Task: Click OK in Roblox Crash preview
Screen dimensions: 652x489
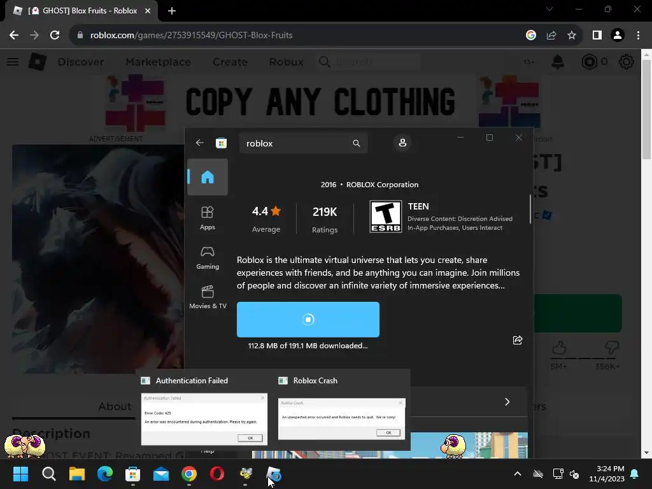Action: pos(388,432)
